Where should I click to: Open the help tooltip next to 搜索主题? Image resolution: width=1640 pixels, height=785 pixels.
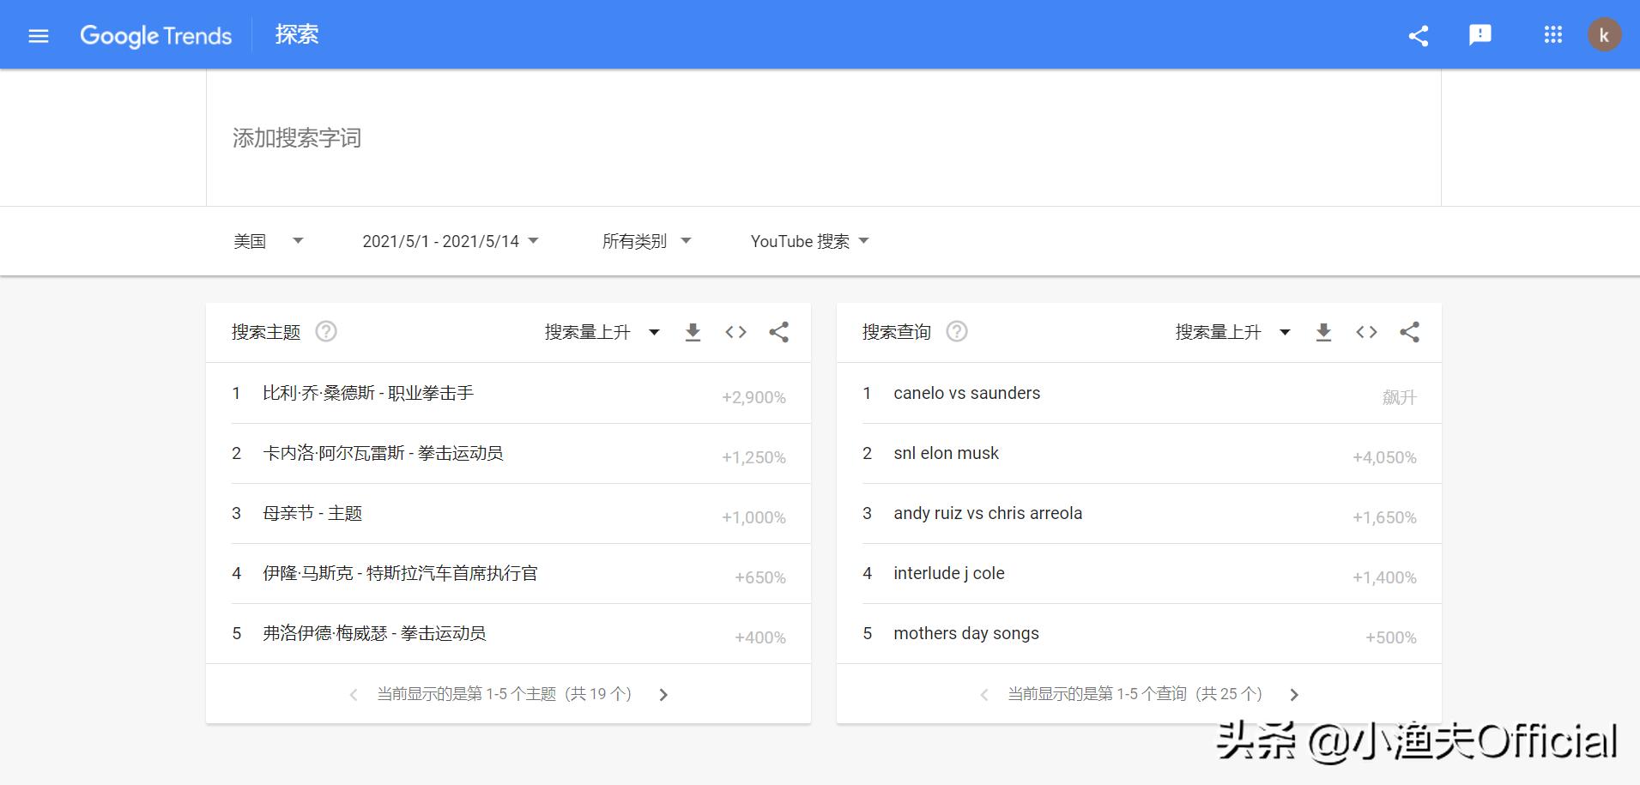tap(326, 331)
